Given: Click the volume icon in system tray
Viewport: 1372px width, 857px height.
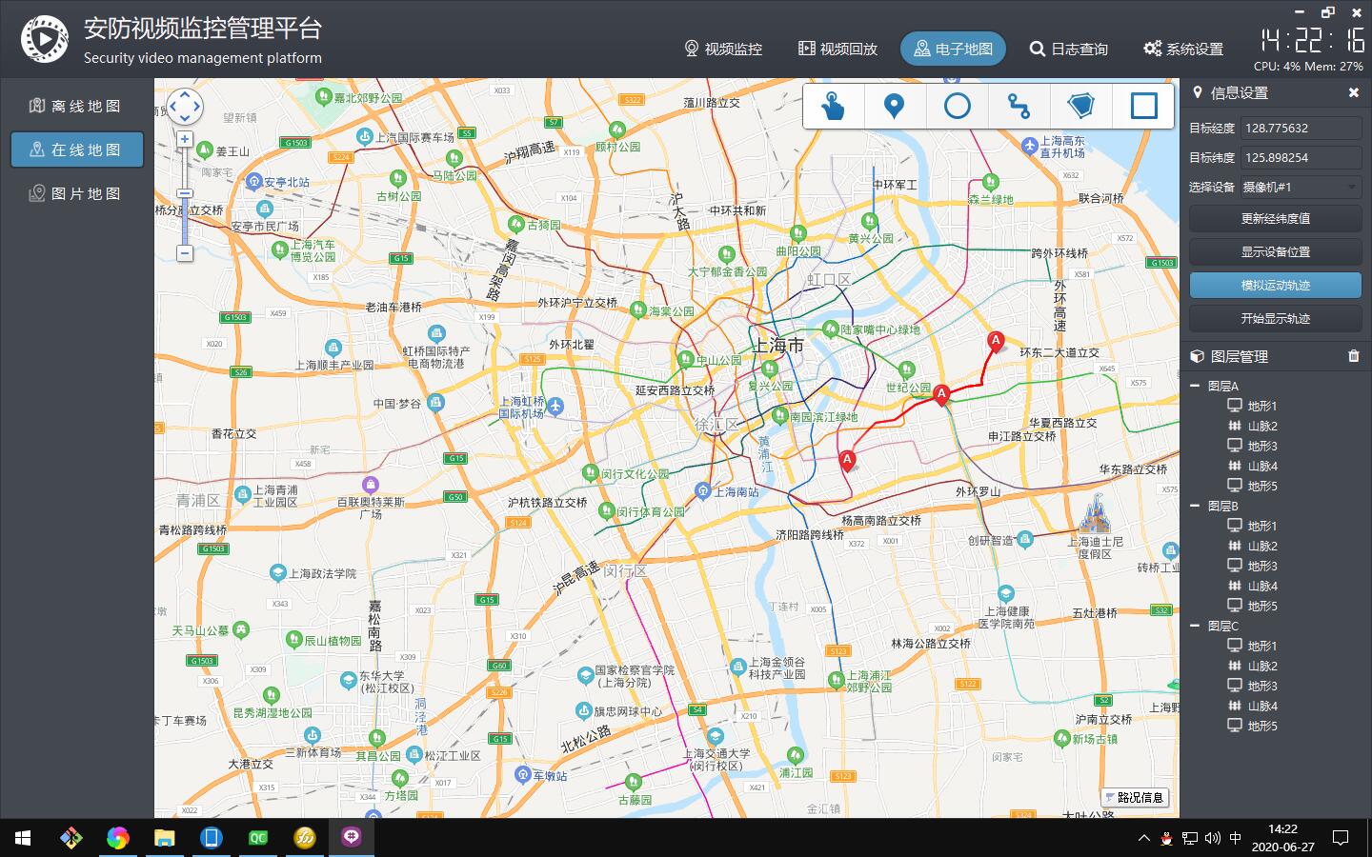Looking at the screenshot, I should tap(1212, 838).
